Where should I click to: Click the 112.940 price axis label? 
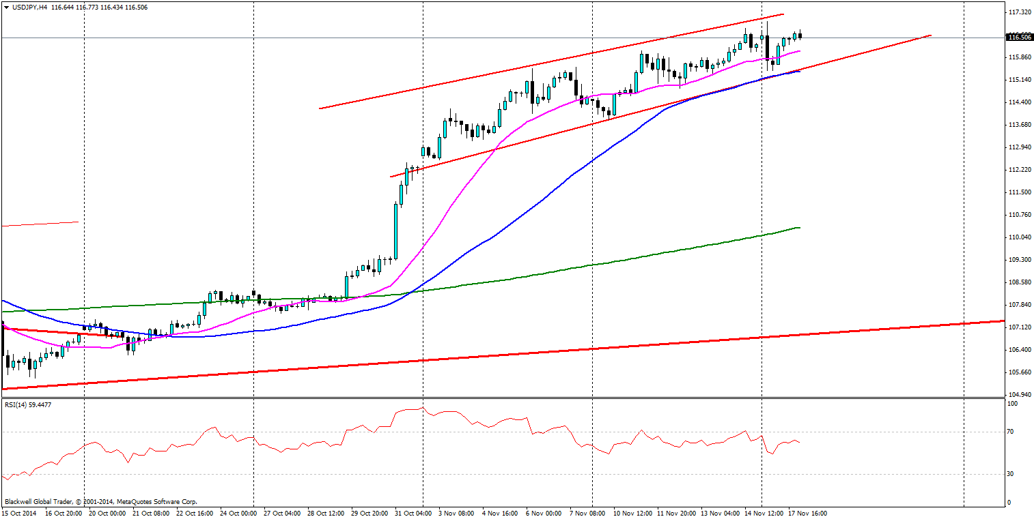[x=1020, y=147]
